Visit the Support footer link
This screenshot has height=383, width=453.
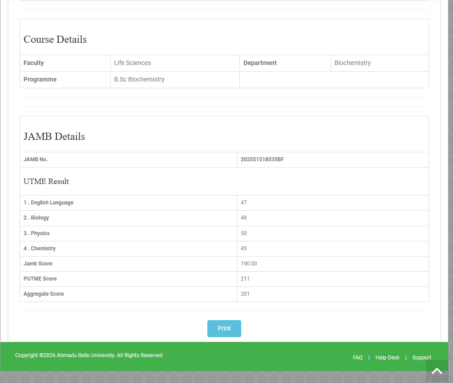click(x=421, y=358)
